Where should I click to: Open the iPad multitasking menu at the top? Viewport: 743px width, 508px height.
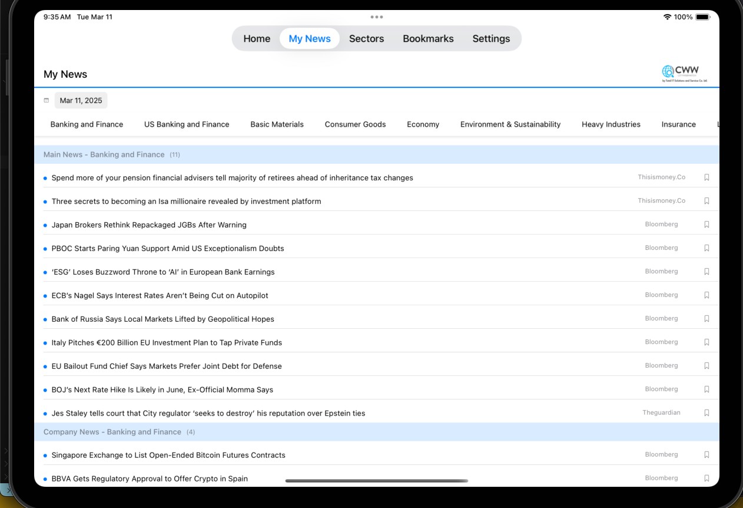point(377,17)
